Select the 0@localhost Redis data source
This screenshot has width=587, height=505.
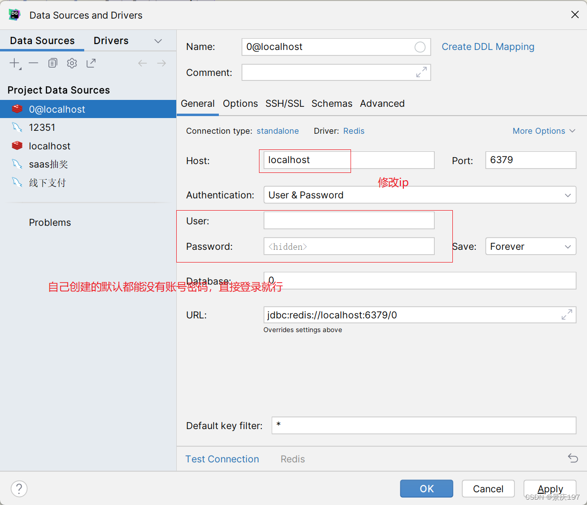88,109
